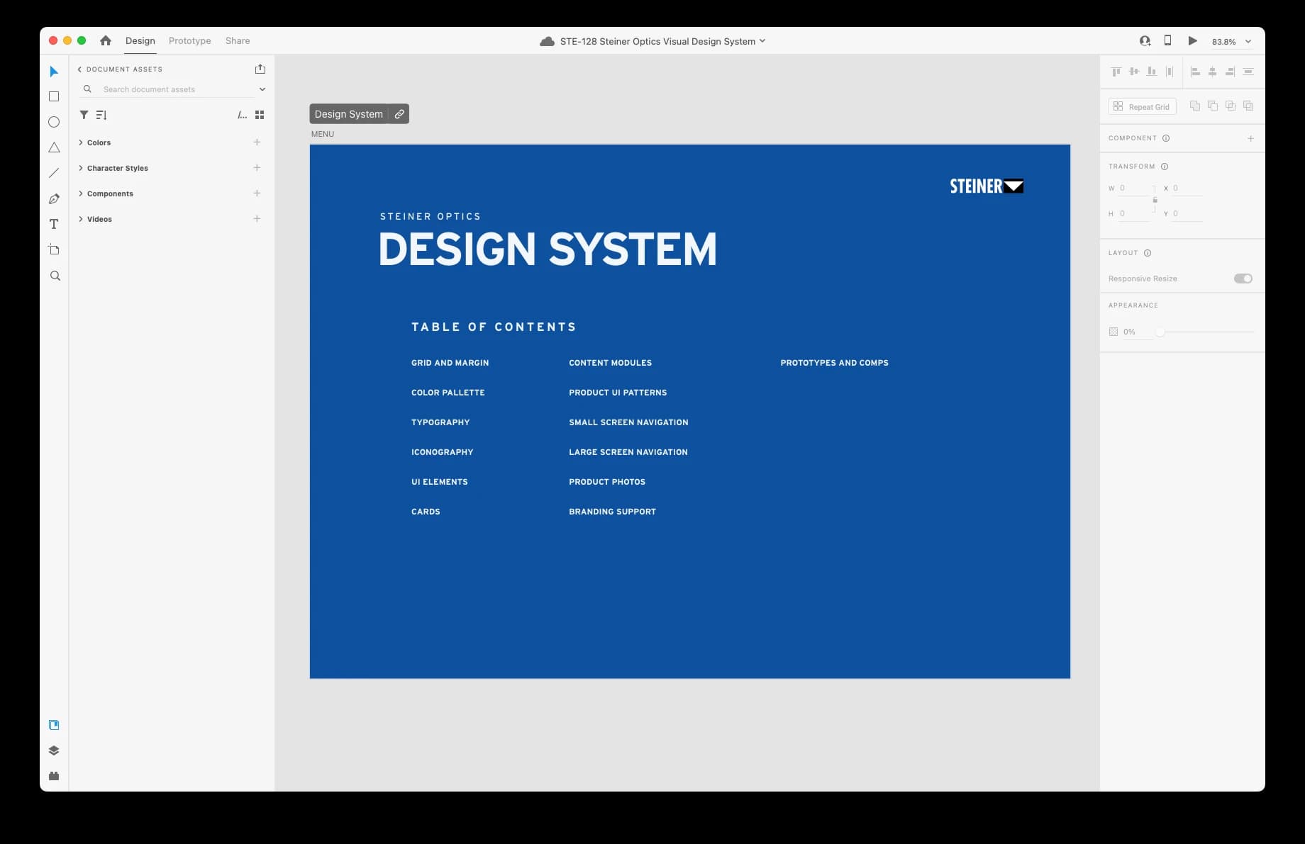Click the Search document assets field
This screenshot has height=844, width=1305.
[174, 89]
